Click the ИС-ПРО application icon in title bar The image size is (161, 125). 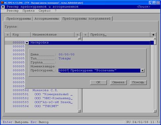(2, 3)
